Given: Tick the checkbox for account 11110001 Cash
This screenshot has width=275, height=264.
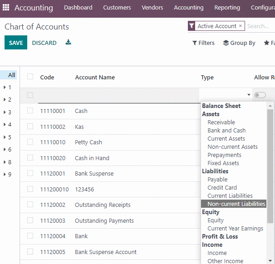Looking at the screenshot, I should 30,111.
